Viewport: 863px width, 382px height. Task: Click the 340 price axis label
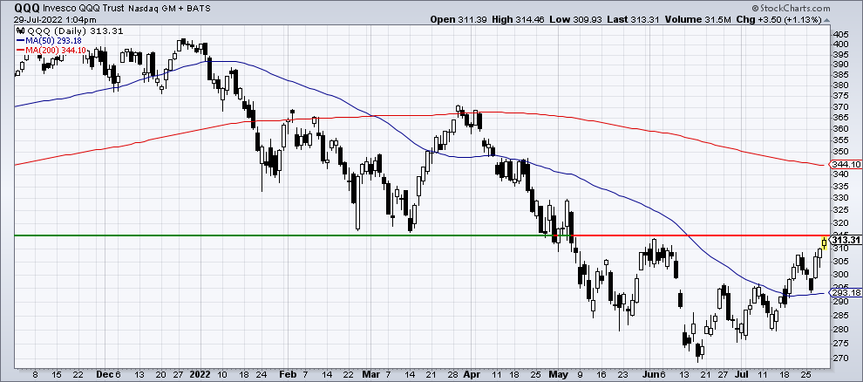click(x=839, y=174)
